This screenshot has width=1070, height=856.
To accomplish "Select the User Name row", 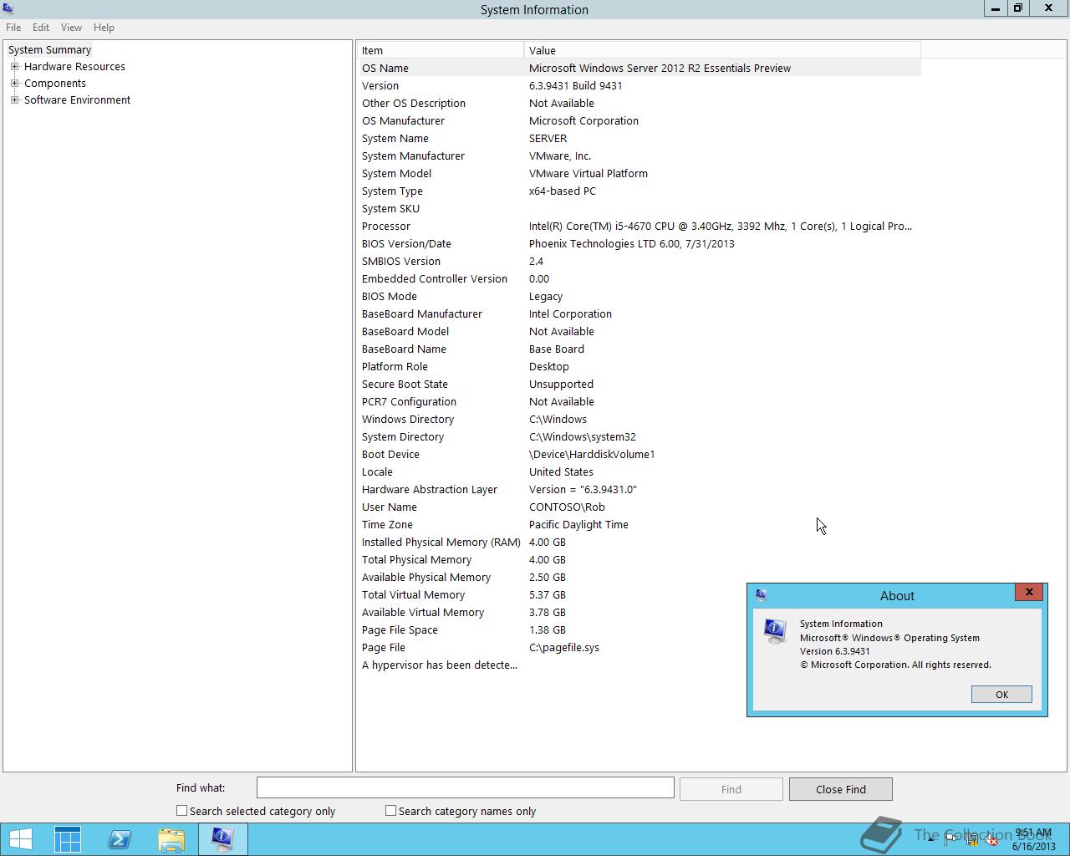I will 639,507.
